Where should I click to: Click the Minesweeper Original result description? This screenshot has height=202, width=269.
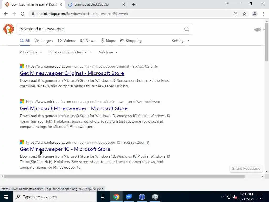(x=95, y=83)
